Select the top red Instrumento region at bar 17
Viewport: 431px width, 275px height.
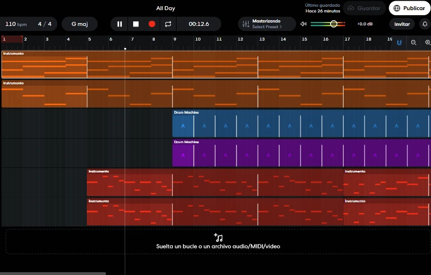387,183
